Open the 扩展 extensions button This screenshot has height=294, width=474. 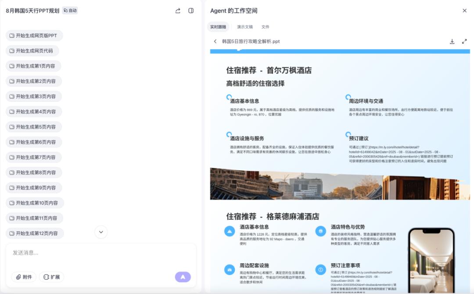click(51, 277)
